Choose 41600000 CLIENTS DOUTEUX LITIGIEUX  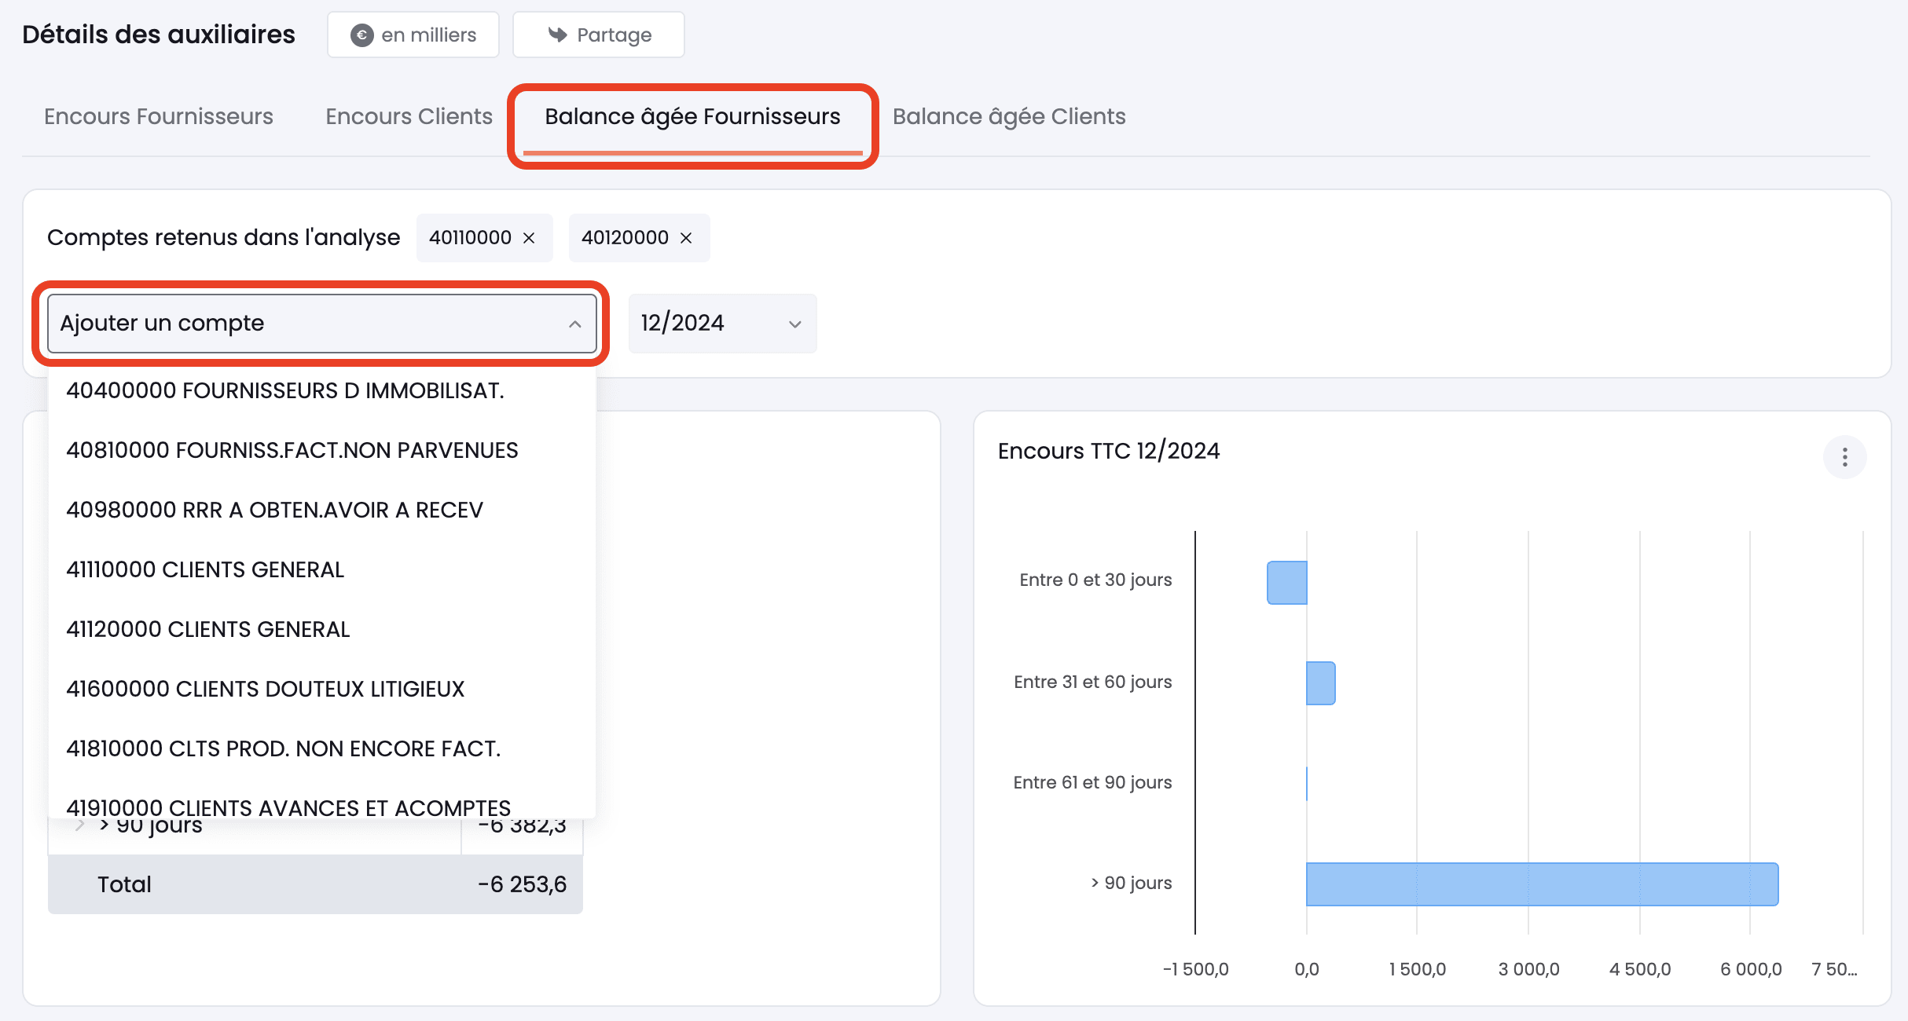click(322, 689)
